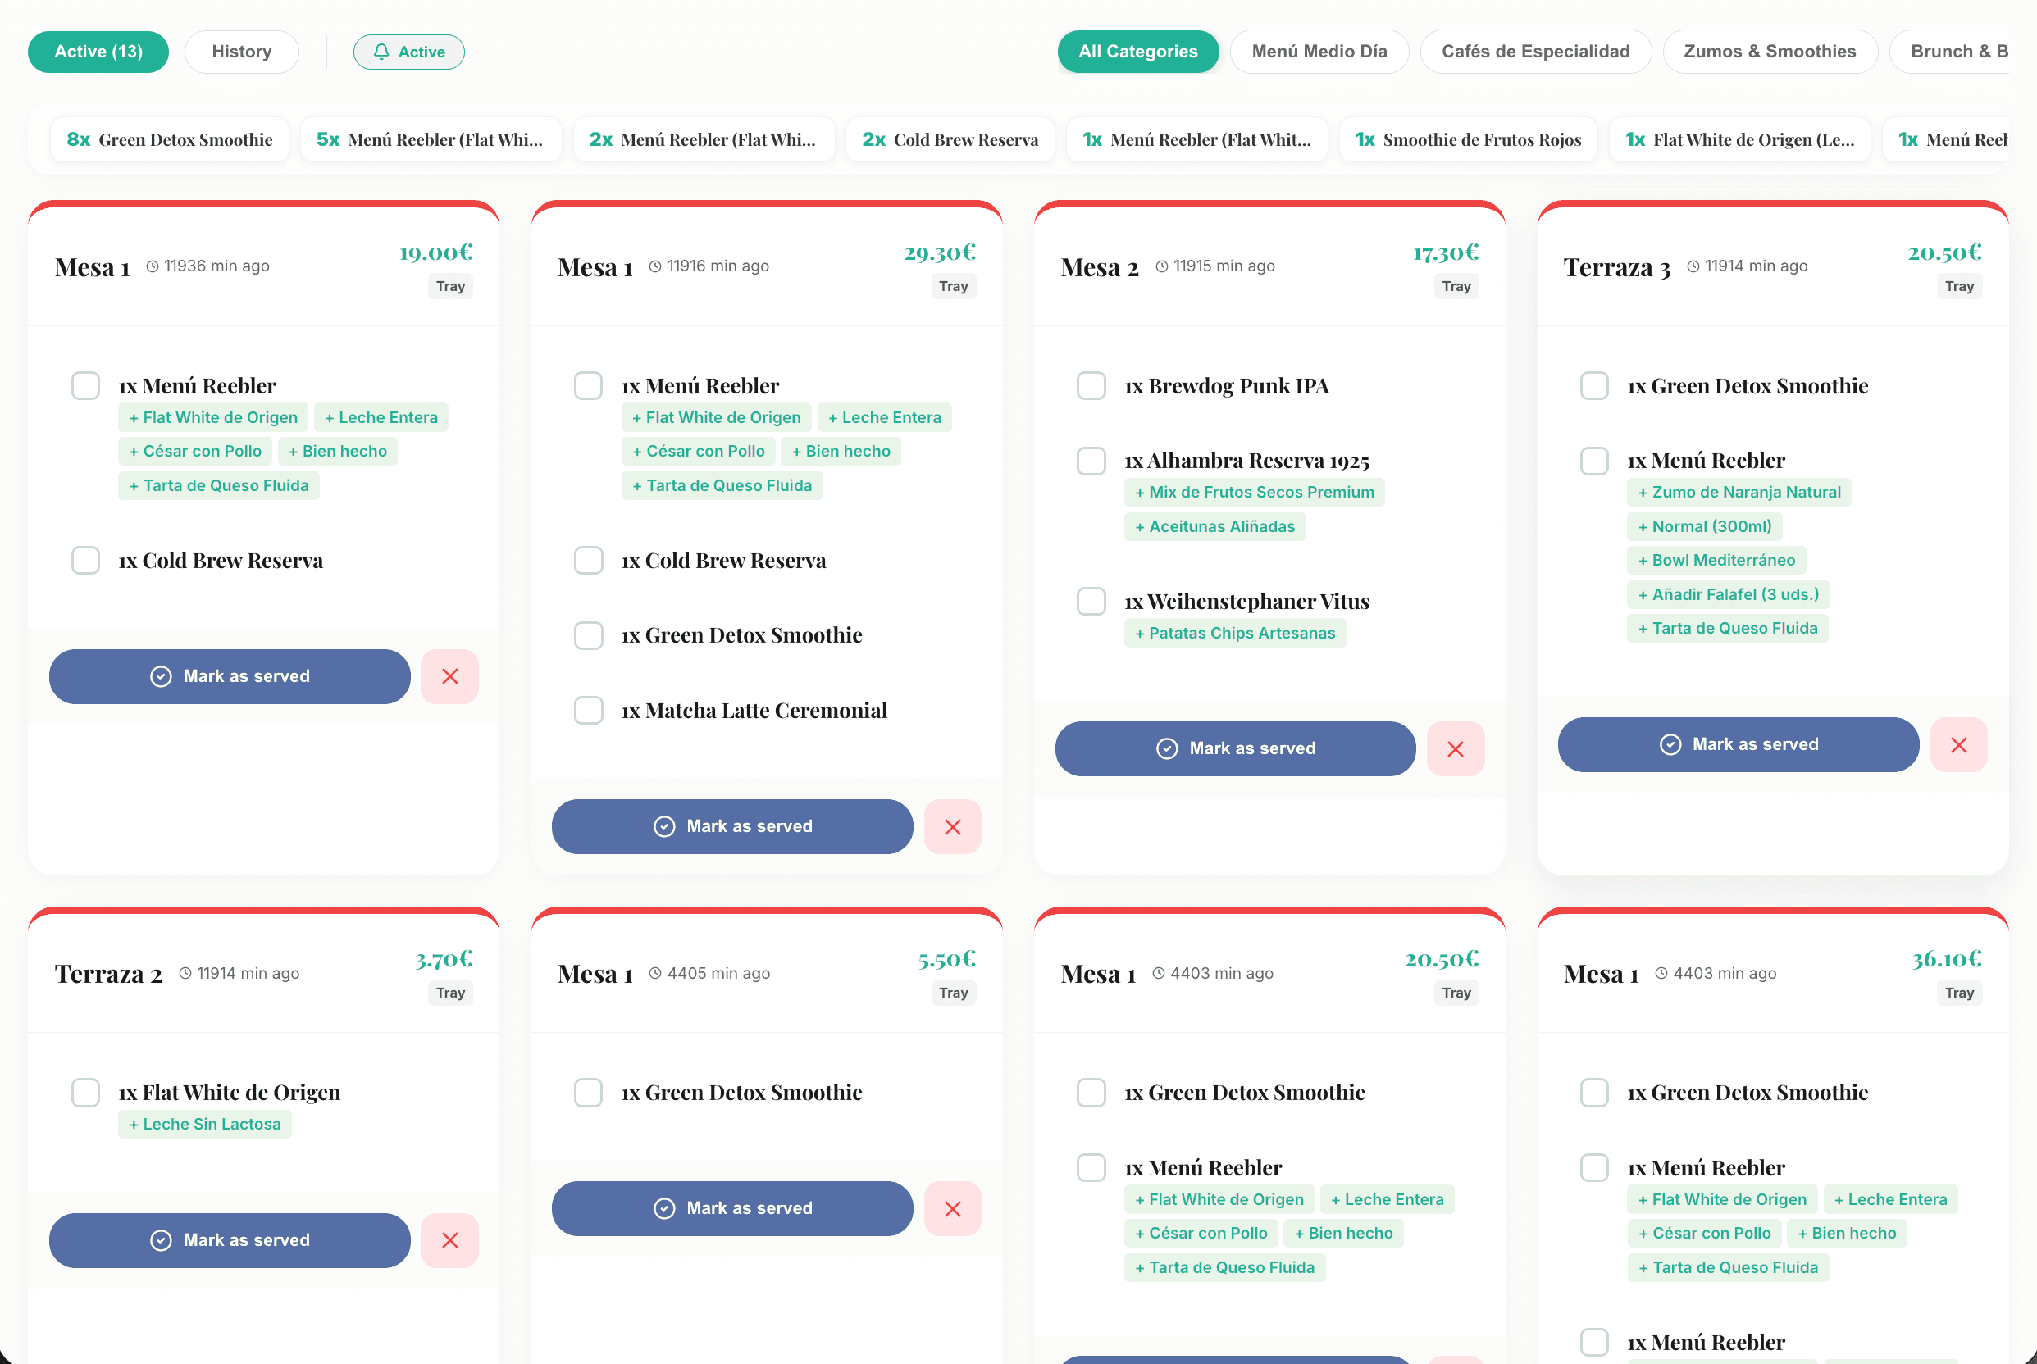Image resolution: width=2037 pixels, height=1364 pixels.
Task: Click the 8x Green Detox Smoothie summary chip
Action: [x=170, y=139]
